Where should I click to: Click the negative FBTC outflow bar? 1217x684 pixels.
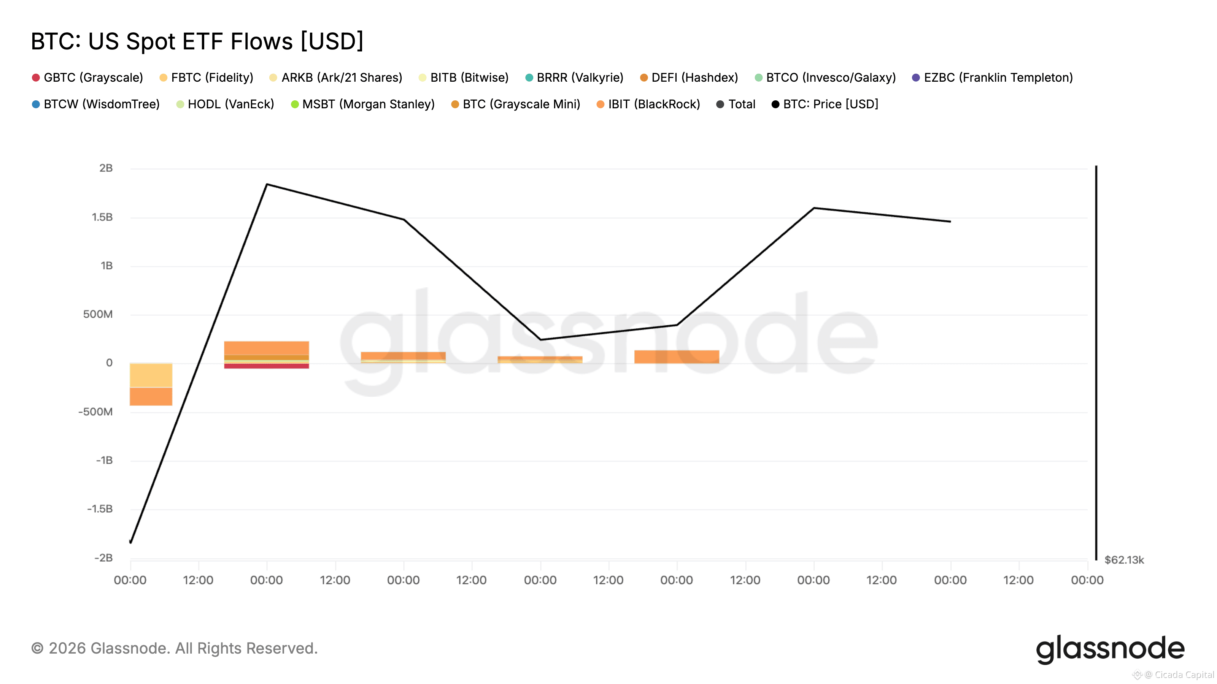pos(151,375)
